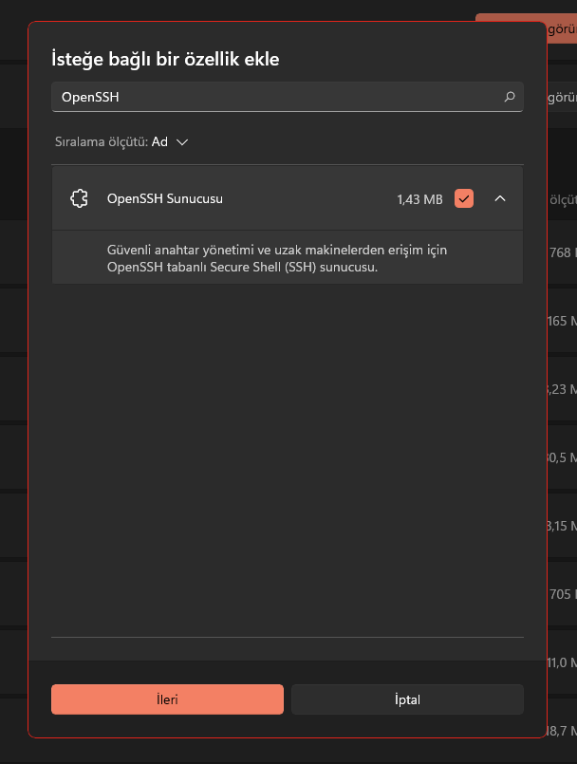Click the İsteğe bağlı bir özellik ekle heading

point(165,60)
